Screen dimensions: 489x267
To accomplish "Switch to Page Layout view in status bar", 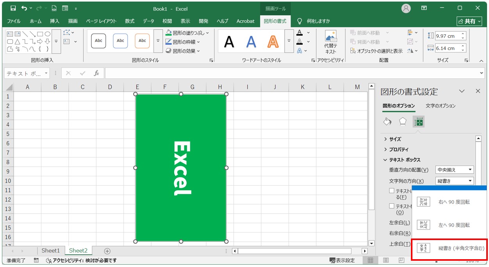I will [386, 260].
